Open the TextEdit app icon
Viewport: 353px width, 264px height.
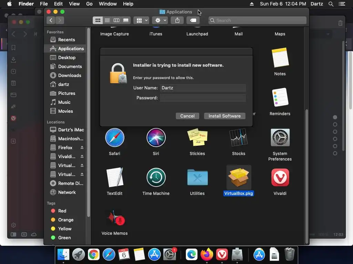pyautogui.click(x=114, y=177)
